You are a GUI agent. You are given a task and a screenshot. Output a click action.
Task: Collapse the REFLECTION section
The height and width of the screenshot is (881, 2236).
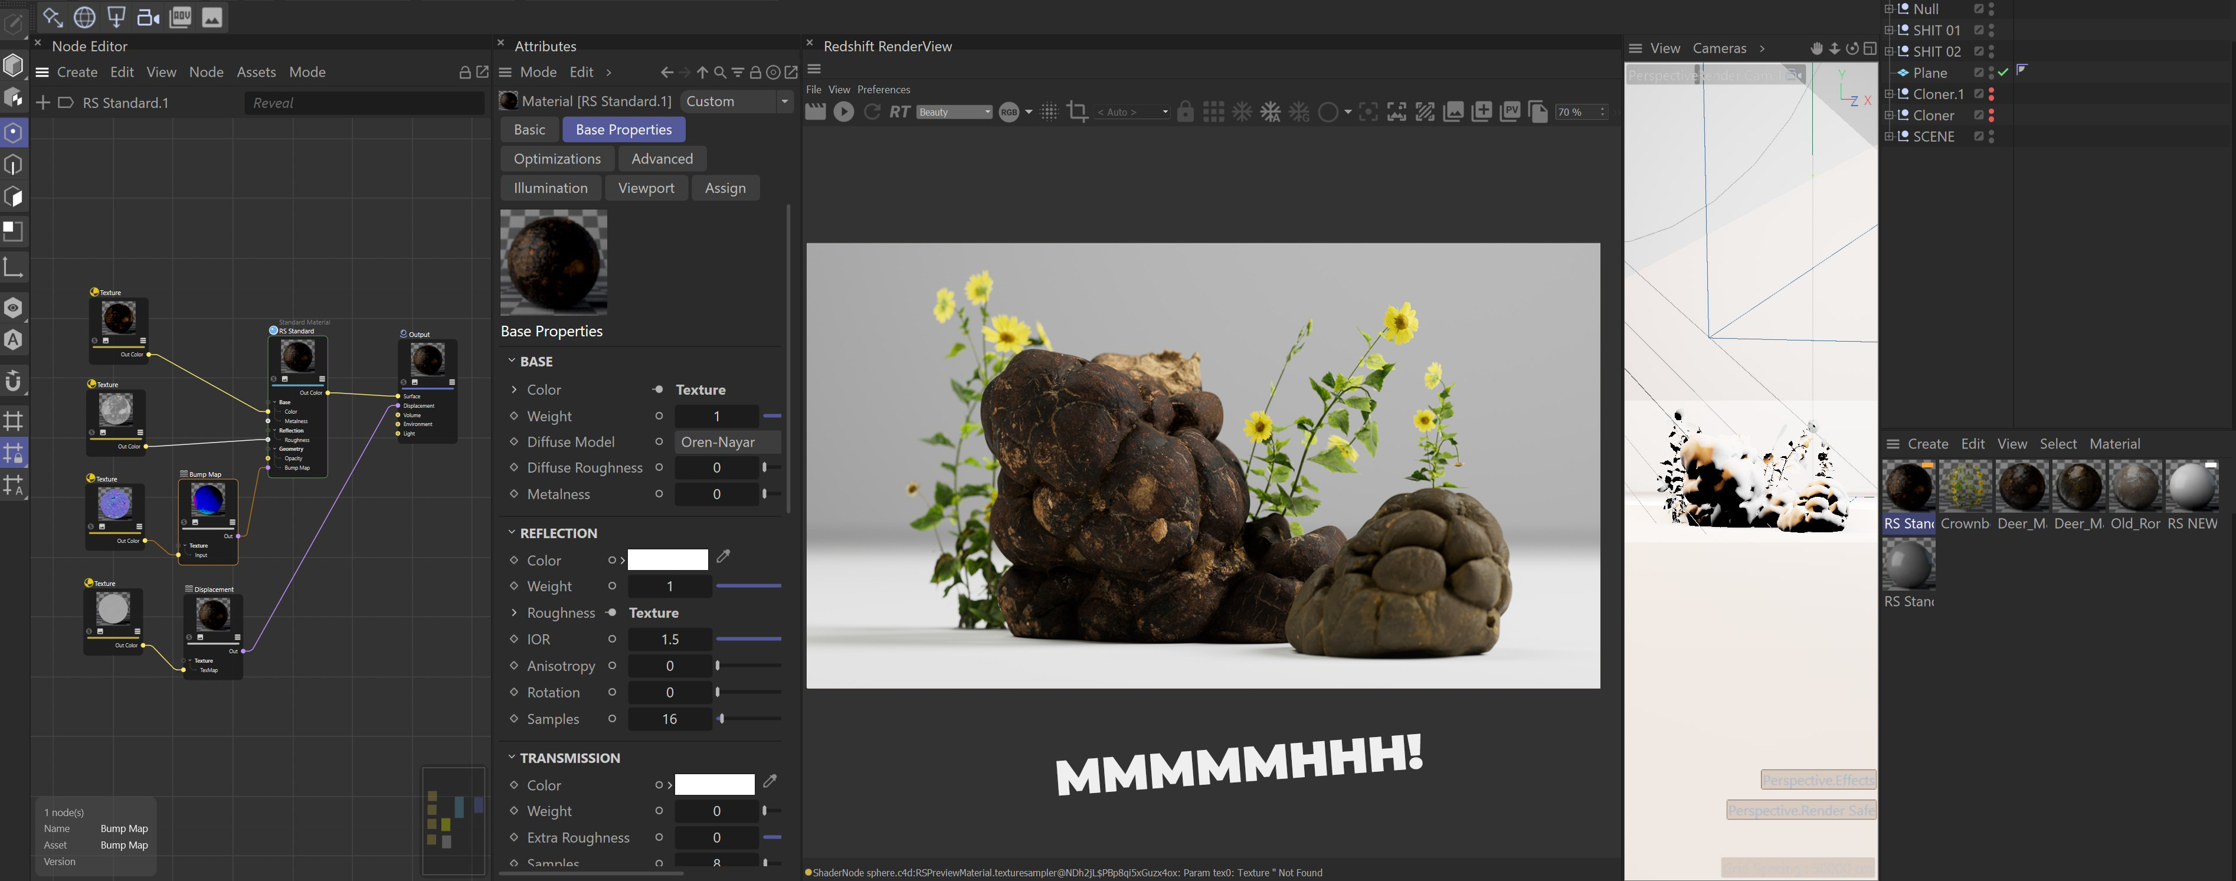click(x=511, y=533)
